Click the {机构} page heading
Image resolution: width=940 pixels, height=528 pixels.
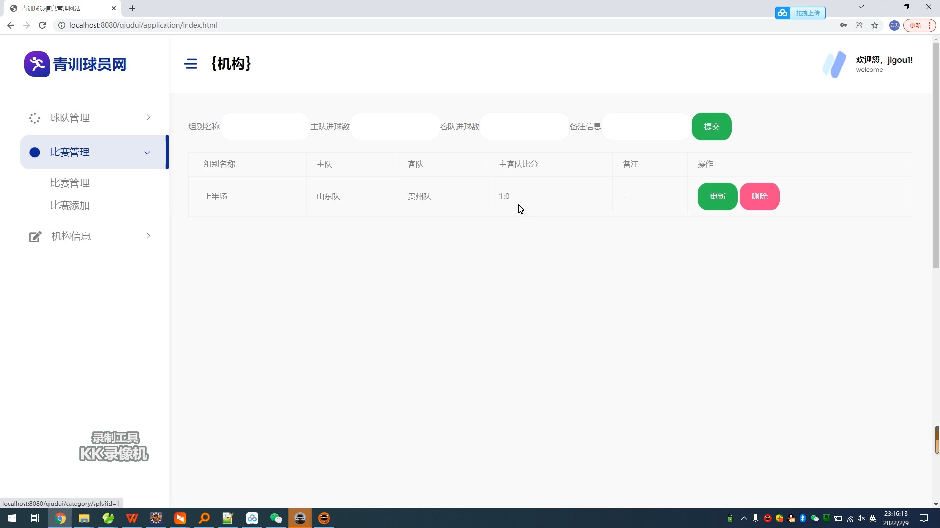coord(231,64)
